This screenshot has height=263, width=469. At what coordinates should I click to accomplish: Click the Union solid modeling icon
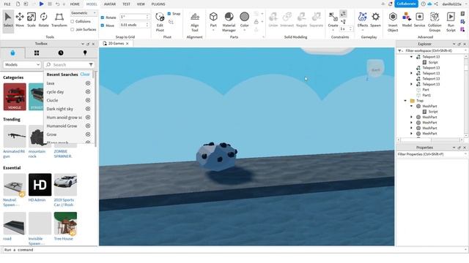pyautogui.click(x=273, y=20)
